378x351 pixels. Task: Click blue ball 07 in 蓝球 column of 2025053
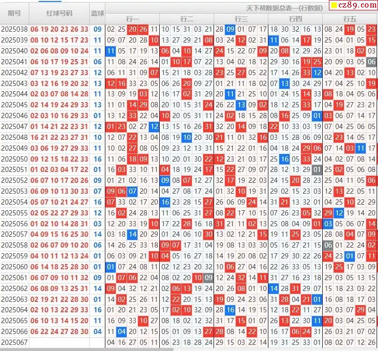pos(97,191)
